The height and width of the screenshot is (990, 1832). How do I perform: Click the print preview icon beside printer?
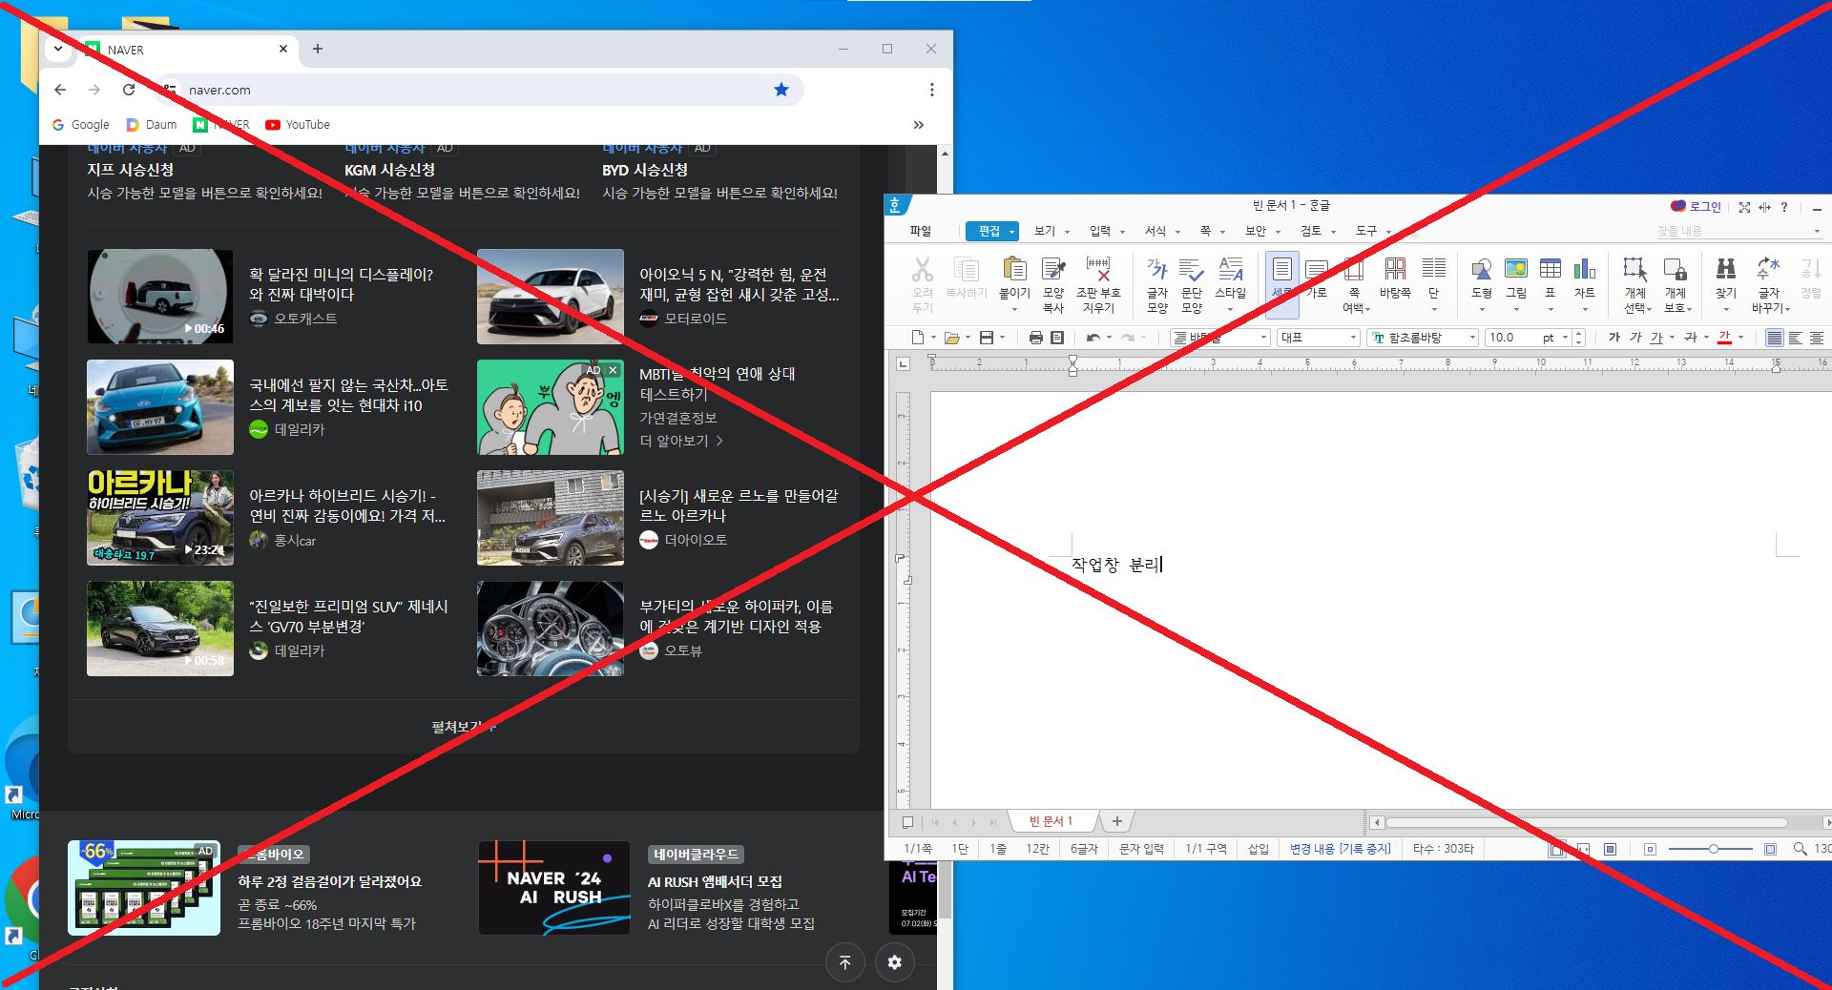(x=1057, y=338)
